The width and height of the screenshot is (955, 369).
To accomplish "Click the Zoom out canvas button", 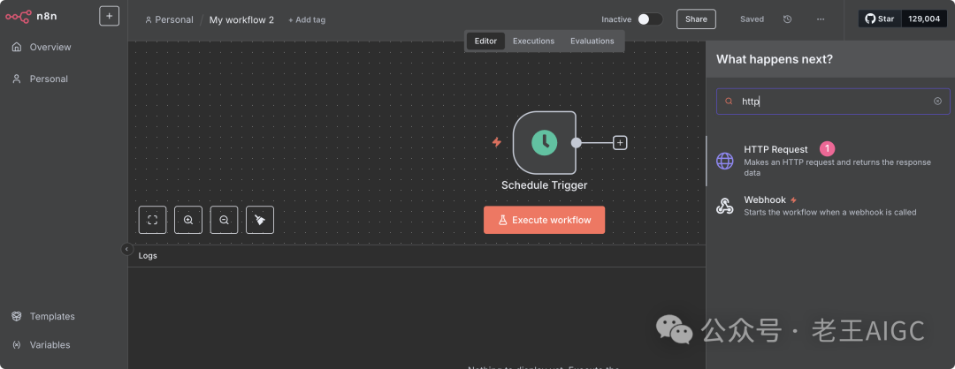I will pyautogui.click(x=224, y=220).
